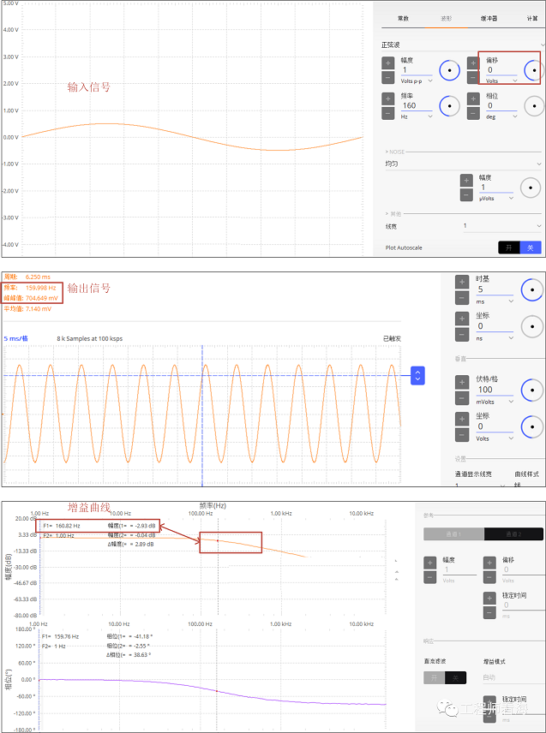Open the 正弦波 waveform type dropdown
Image resolution: width=546 pixels, height=733 pixels.
[x=462, y=45]
